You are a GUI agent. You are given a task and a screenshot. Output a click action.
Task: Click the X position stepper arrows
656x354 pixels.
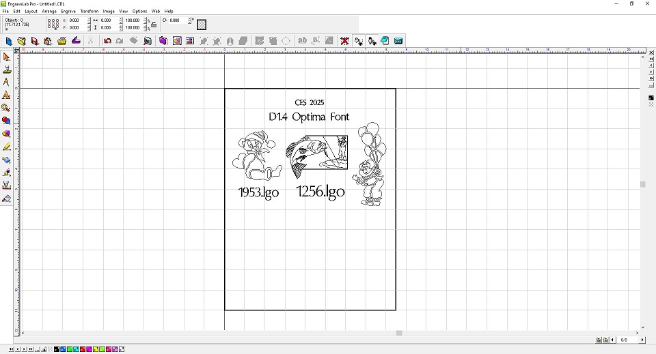tap(89, 20)
